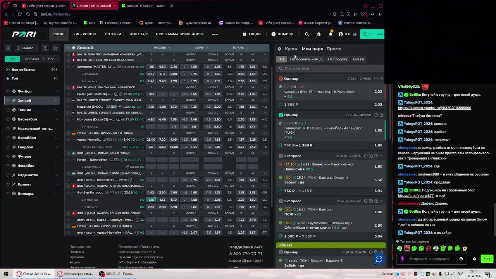Click the green Пополнить deposit button
The width and height of the screenshot is (496, 279).
pos(372,34)
